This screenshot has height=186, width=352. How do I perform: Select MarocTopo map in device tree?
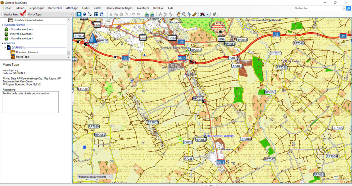[22, 57]
